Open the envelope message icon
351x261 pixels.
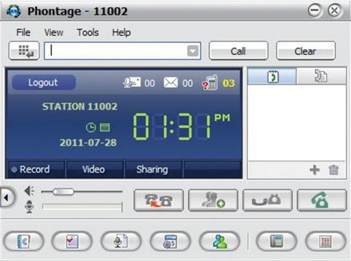point(171,83)
